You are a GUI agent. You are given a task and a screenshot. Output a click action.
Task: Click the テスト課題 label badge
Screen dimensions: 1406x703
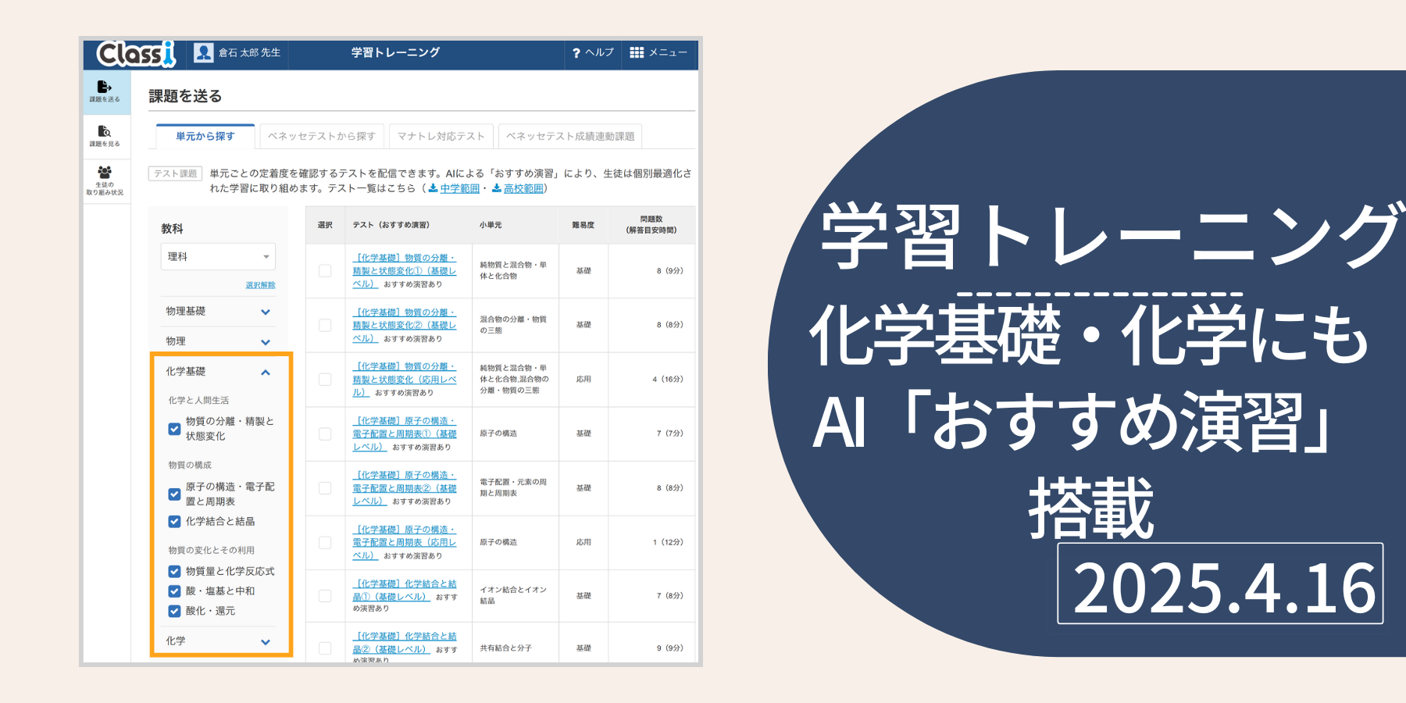tap(176, 174)
